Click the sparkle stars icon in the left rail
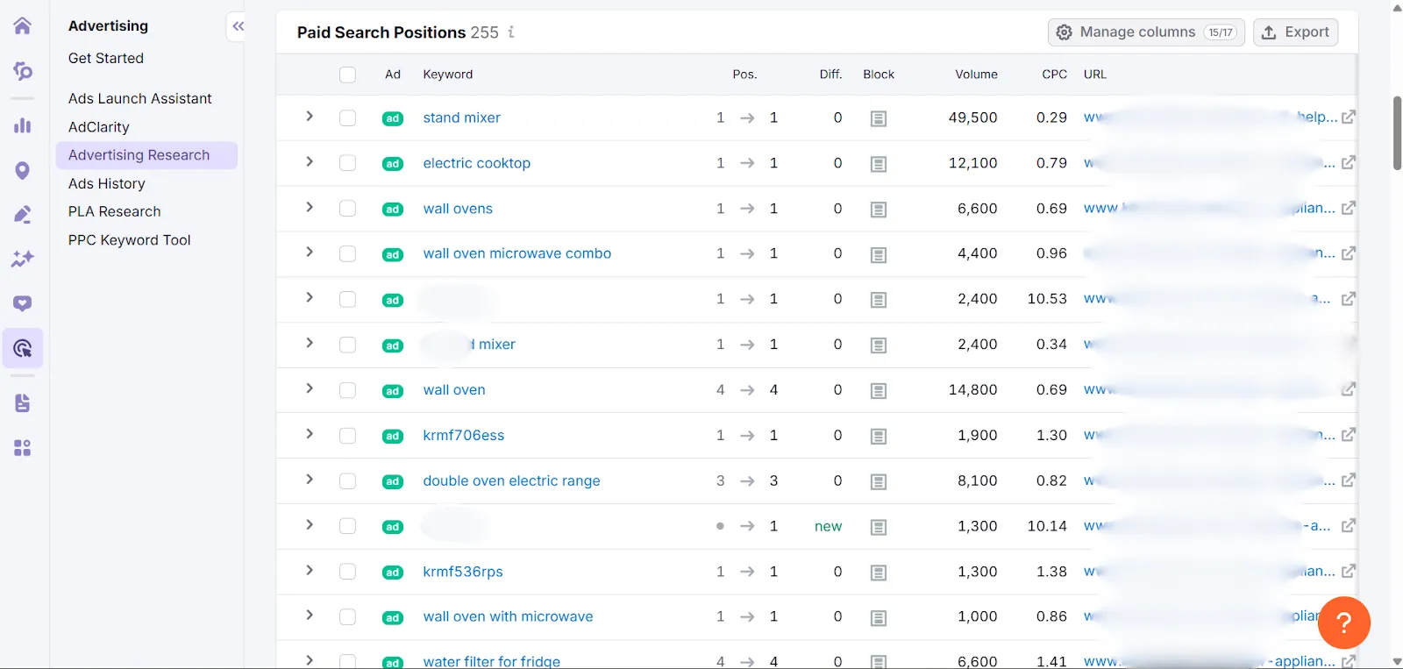This screenshot has height=669, width=1403. [23, 259]
